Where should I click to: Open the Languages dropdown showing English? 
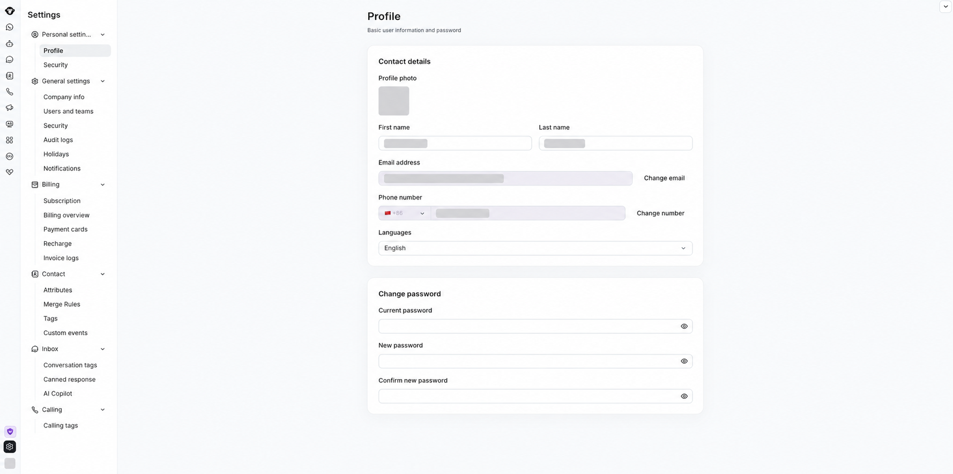(x=535, y=248)
